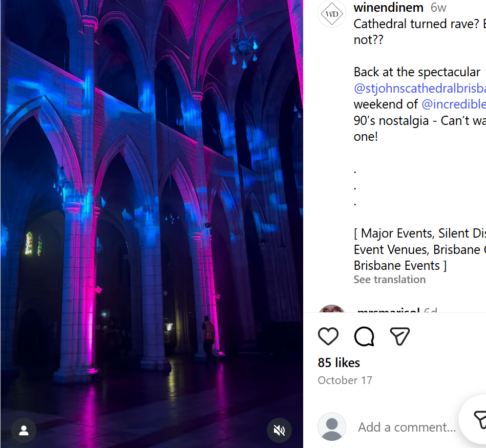Open the WD profile picture of winendinem
Screen dimensions: 486x448
[332, 14]
